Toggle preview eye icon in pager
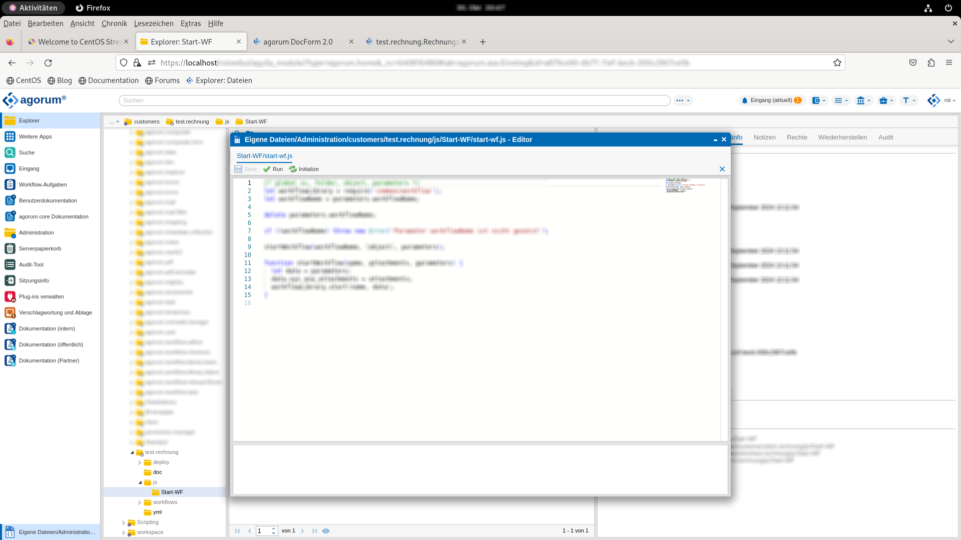The width and height of the screenshot is (961, 540). [326, 531]
